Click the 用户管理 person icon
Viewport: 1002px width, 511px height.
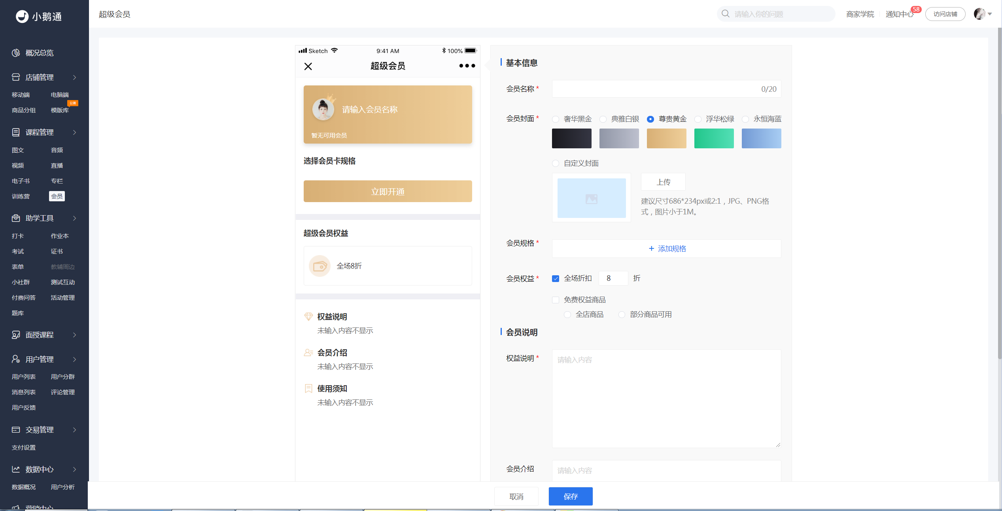tap(16, 359)
